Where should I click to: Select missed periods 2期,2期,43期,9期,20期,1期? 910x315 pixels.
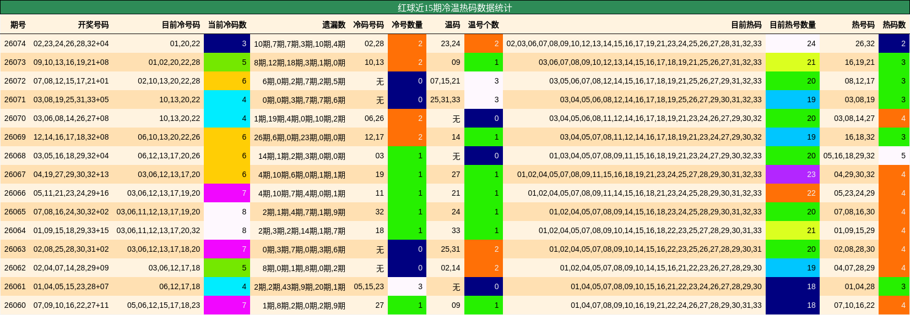click(x=300, y=286)
